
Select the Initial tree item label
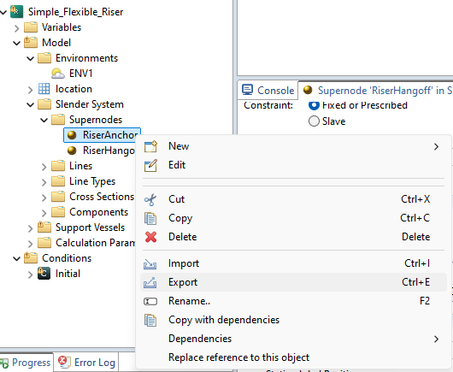(x=68, y=274)
